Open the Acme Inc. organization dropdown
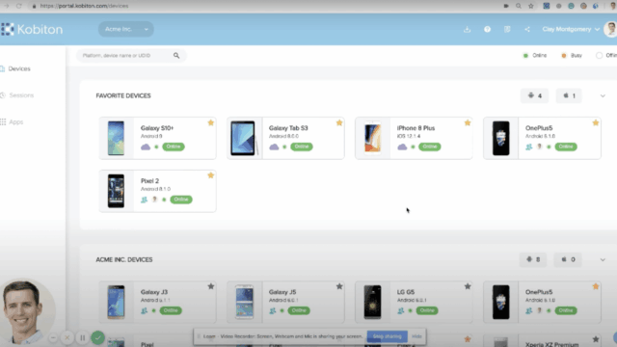617x347 pixels. 126,29
